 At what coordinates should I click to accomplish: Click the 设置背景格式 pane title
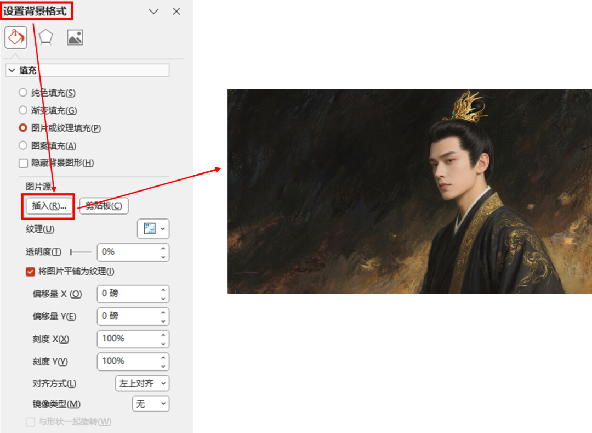[x=35, y=11]
